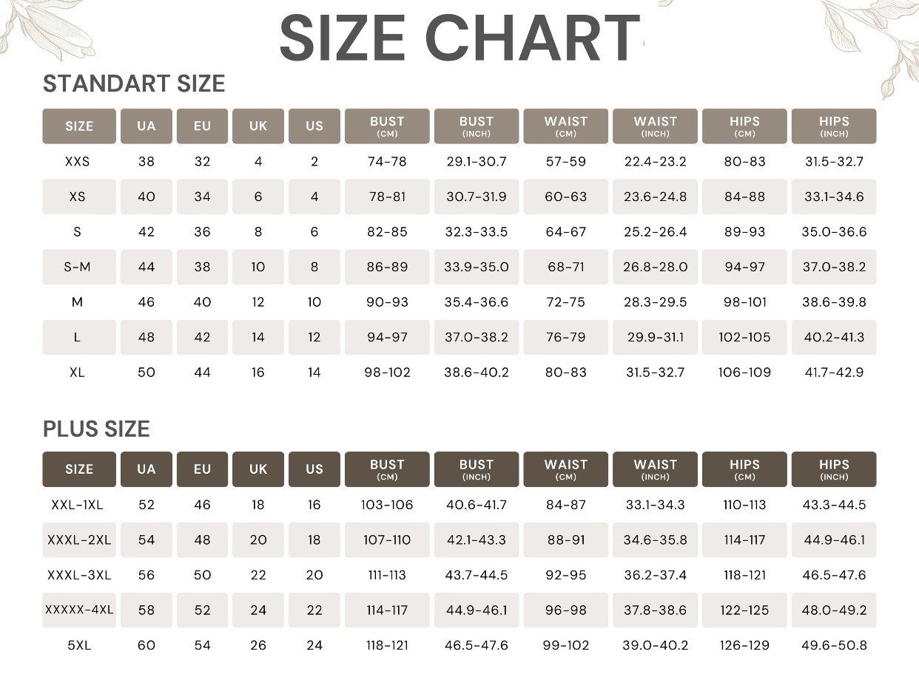Select the XXS size row label
919x674 pixels.
click(x=78, y=161)
